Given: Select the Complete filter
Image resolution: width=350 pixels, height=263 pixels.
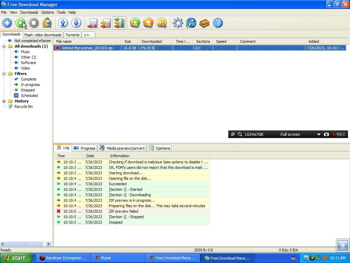Looking at the screenshot, I should (29, 79).
